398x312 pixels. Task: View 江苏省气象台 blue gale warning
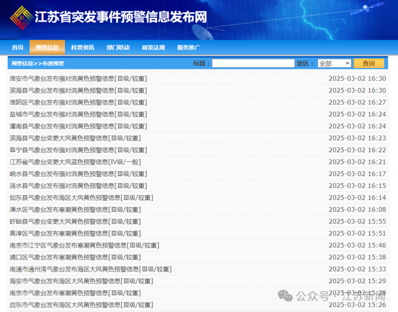75,162
